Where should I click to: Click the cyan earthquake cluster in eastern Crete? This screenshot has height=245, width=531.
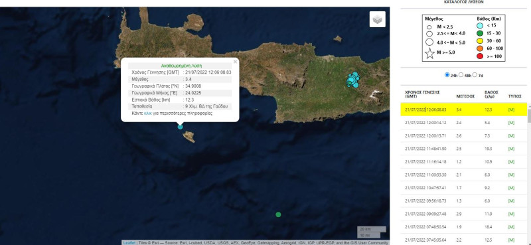(x=353, y=80)
